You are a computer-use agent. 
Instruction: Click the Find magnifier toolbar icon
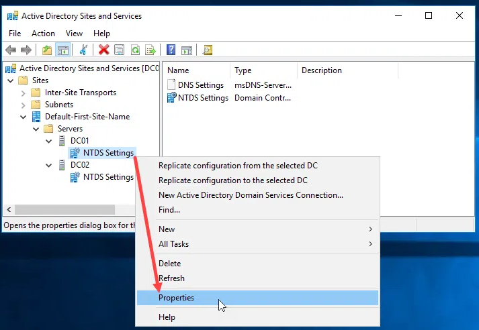pos(208,50)
